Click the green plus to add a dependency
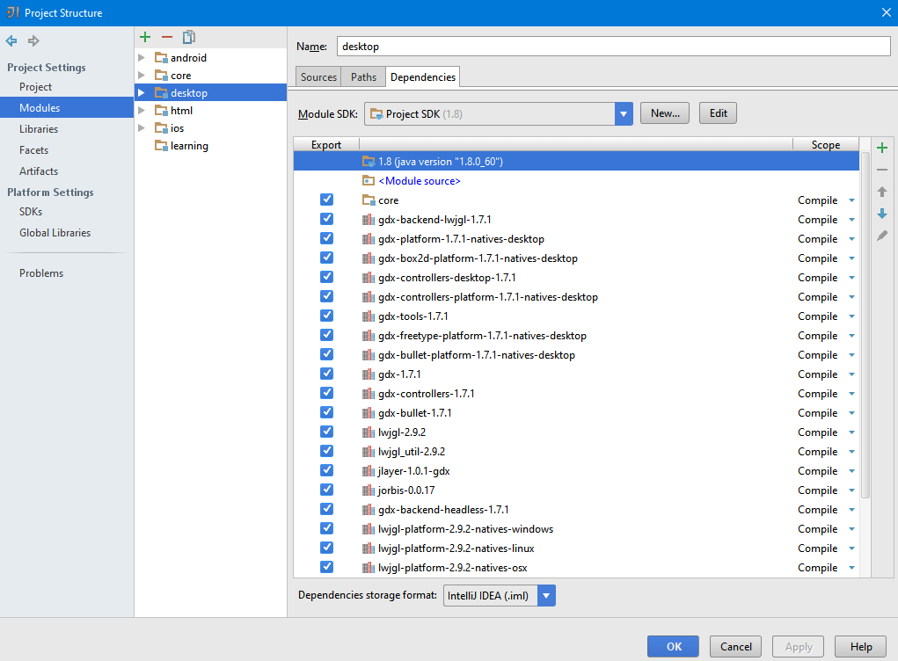The width and height of the screenshot is (898, 661). click(x=882, y=147)
